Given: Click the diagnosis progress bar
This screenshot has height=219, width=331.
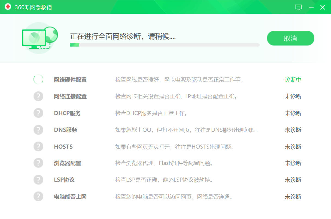Looking at the screenshot, I should pyautogui.click(x=165, y=45).
